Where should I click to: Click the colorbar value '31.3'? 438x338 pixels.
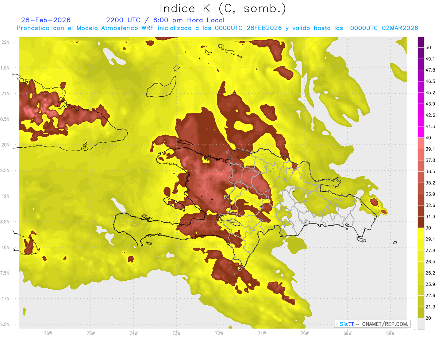pyautogui.click(x=430, y=217)
